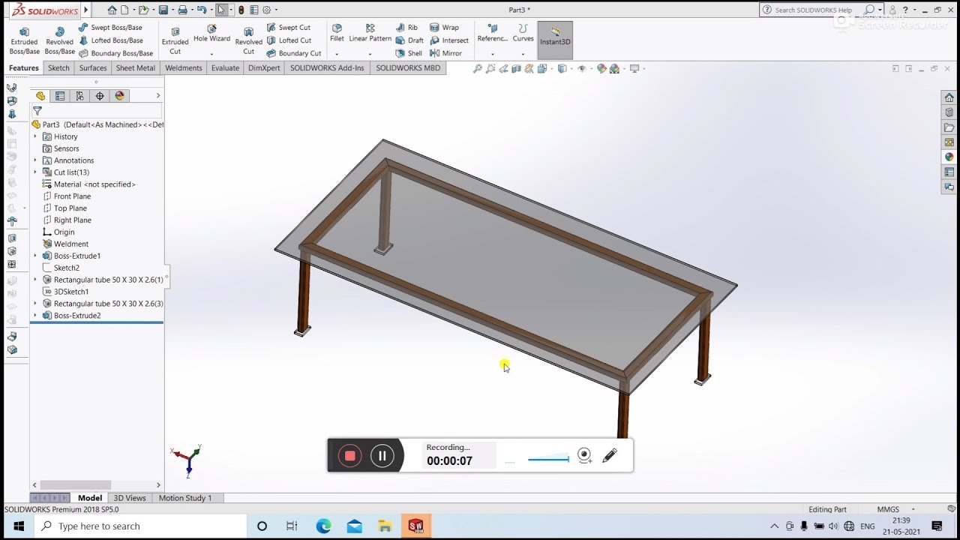This screenshot has width=960, height=540.
Task: Switch to DimXpertManager crosshair tab
Action: (100, 96)
